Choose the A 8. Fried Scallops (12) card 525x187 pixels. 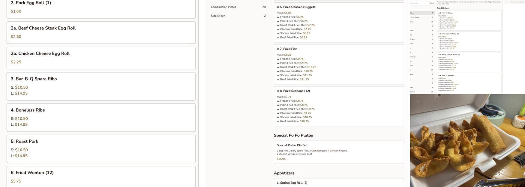point(339,106)
